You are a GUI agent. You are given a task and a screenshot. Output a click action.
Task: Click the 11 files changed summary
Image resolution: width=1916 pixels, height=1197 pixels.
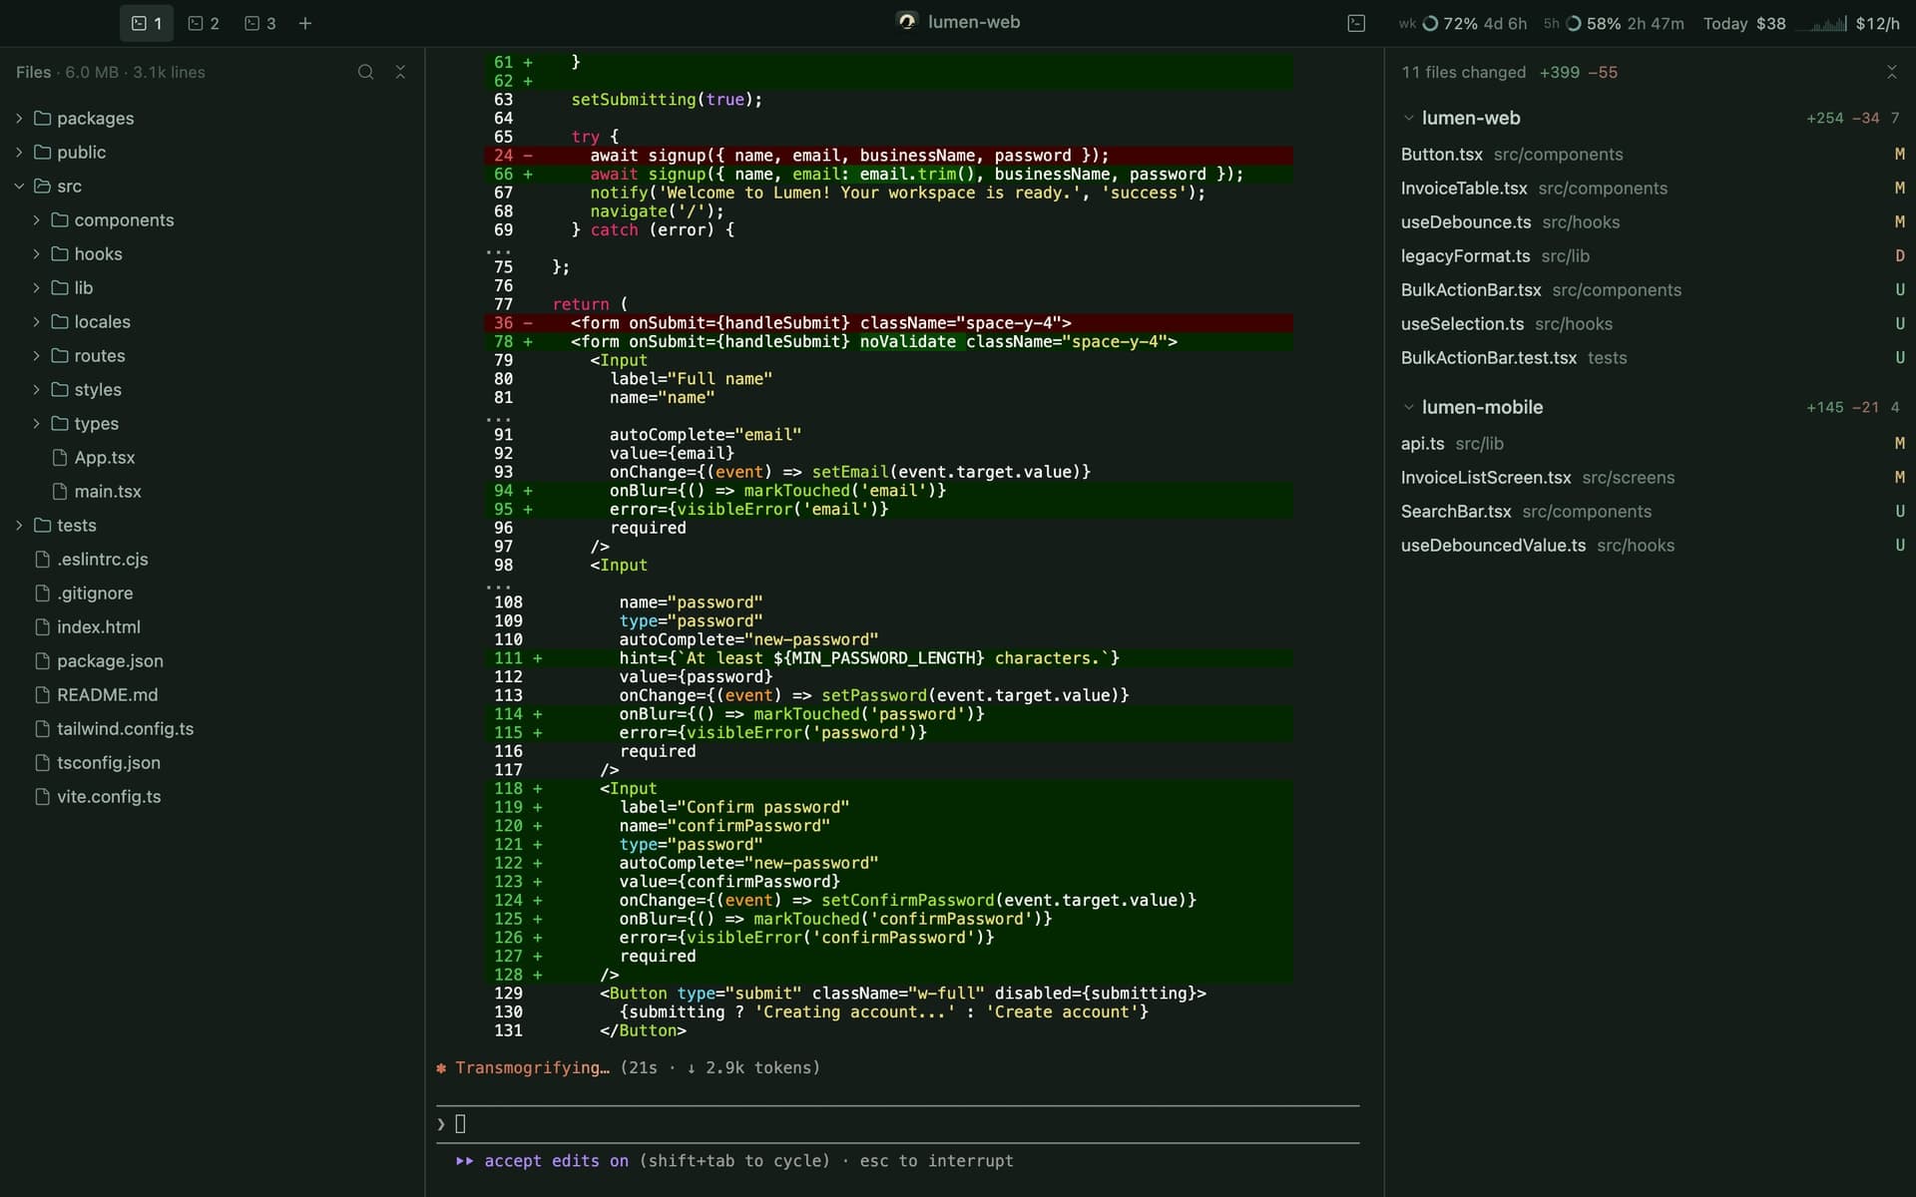1463,72
